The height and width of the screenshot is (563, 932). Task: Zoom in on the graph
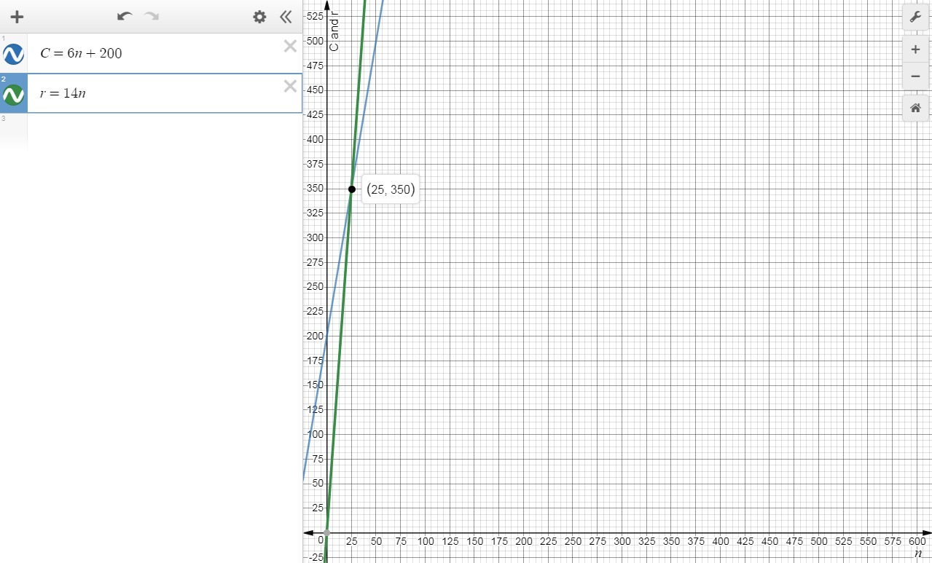click(915, 50)
